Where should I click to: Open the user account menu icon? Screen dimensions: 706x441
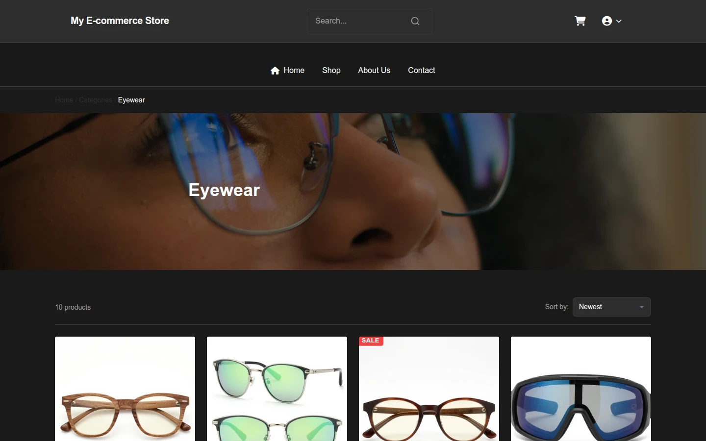point(607,21)
